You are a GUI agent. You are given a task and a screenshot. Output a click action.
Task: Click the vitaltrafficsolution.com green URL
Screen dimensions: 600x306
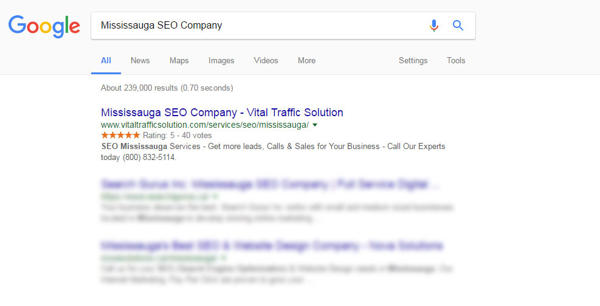click(x=205, y=125)
